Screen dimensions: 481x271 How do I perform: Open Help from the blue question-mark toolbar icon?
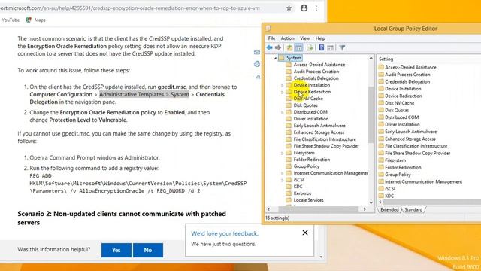321,47
